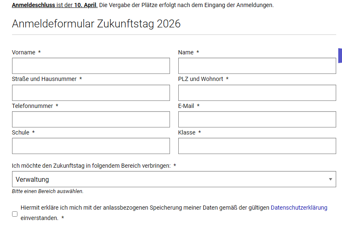Select the Schule input box
The height and width of the screenshot is (225, 342).
pos(91,146)
